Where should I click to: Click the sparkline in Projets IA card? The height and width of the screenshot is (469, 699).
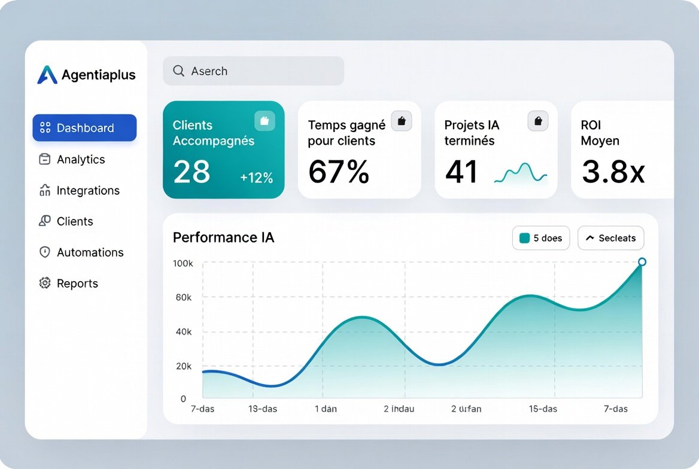[520, 173]
